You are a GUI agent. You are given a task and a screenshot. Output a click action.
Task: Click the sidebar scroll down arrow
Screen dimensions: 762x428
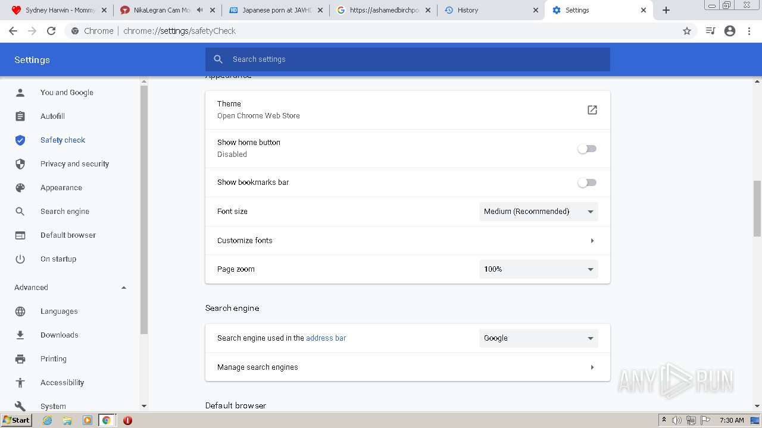[x=143, y=406]
